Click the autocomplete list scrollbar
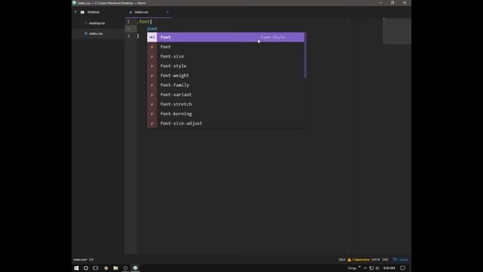This screenshot has width=483, height=272. pyautogui.click(x=305, y=55)
